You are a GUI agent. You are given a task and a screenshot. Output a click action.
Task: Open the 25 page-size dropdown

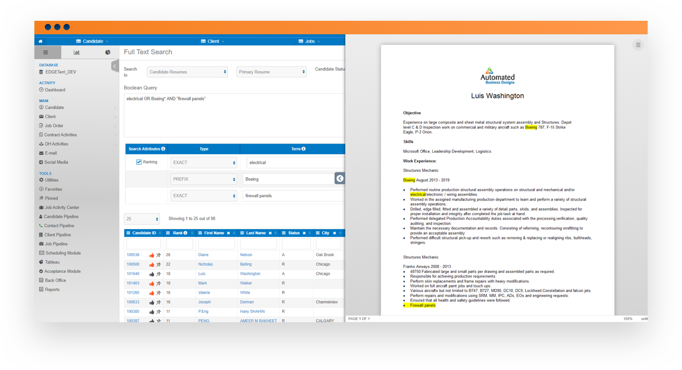coord(142,219)
